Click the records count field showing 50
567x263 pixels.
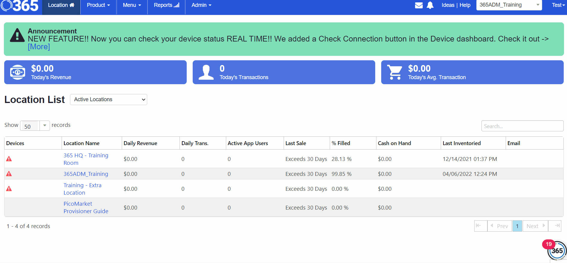pyautogui.click(x=30, y=126)
